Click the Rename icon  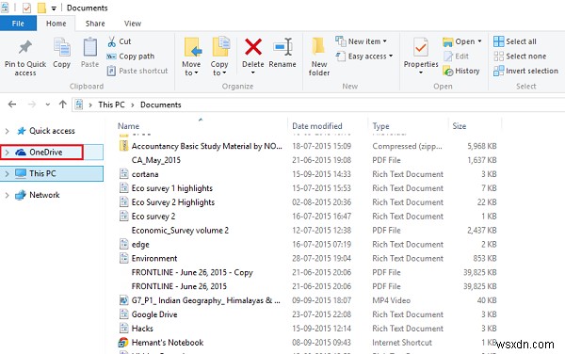(282, 47)
